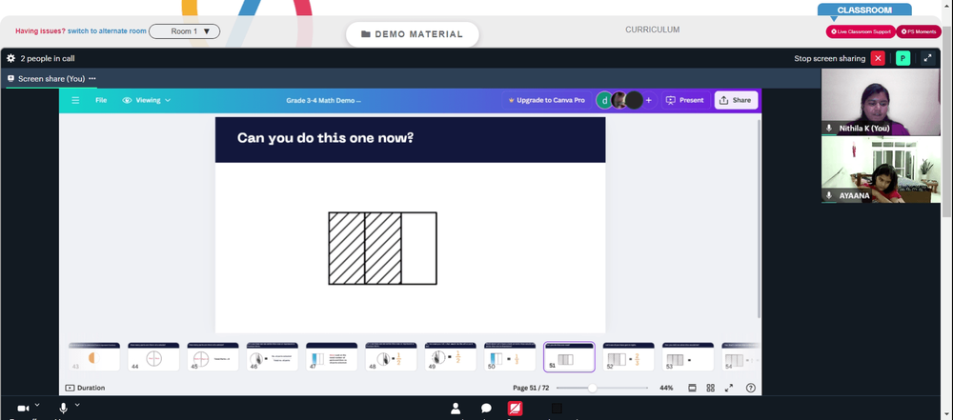
Task: Click the green P participant badge
Action: point(903,58)
